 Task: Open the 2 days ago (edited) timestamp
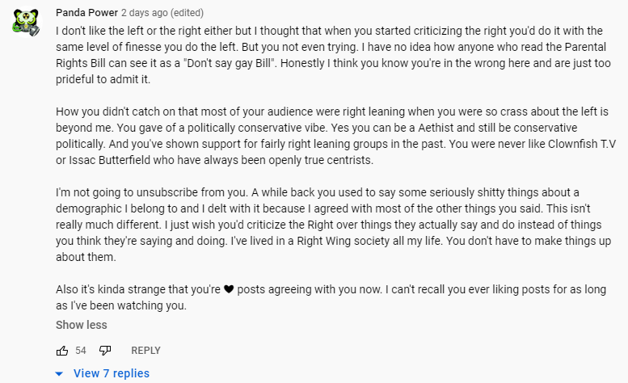tap(162, 13)
